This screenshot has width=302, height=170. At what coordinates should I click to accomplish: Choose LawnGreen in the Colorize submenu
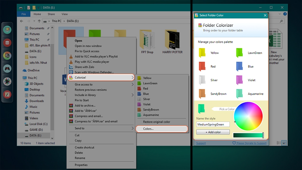click(162, 83)
